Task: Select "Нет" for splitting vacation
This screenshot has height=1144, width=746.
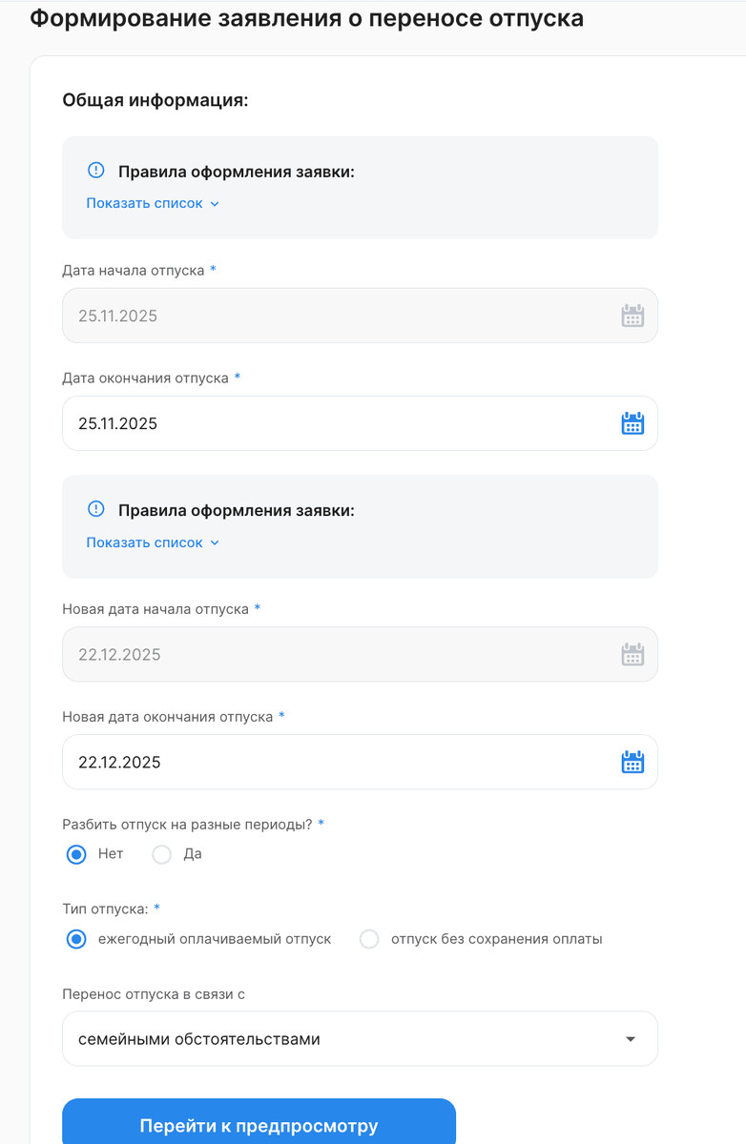Action: tap(76, 854)
